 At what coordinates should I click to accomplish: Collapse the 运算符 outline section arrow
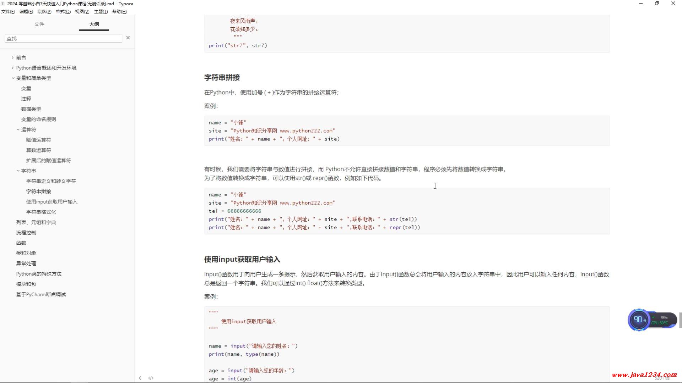18,129
